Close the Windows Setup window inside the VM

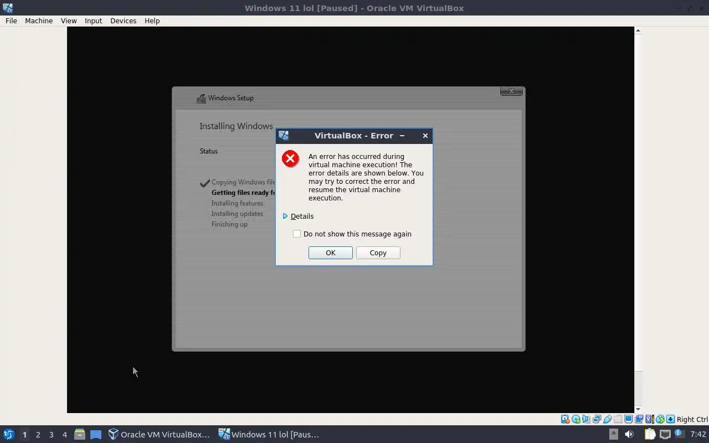point(511,91)
